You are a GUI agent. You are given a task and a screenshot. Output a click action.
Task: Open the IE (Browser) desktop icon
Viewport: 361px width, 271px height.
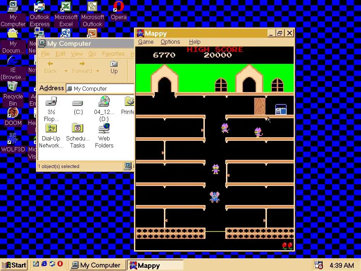[13, 67]
